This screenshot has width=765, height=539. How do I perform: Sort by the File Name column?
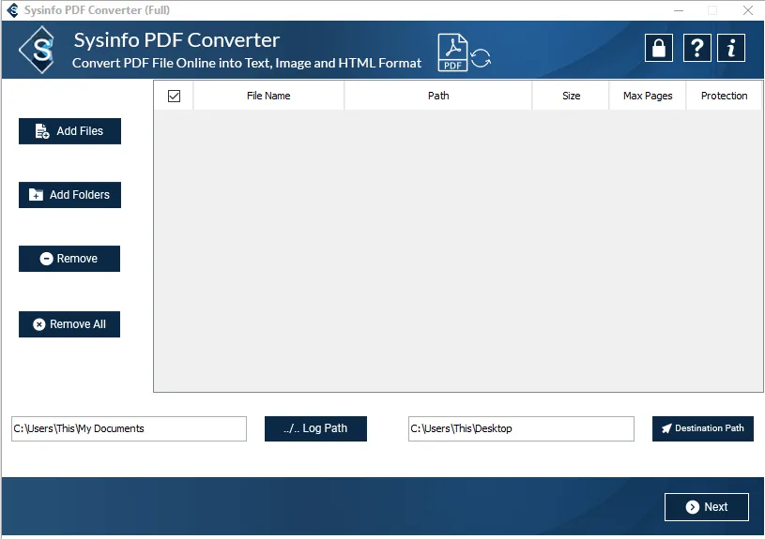[x=268, y=96]
